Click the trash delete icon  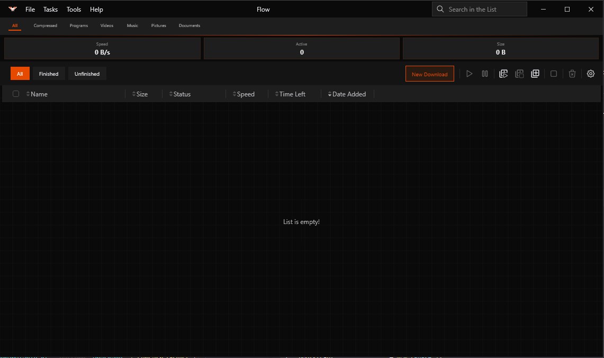572,74
